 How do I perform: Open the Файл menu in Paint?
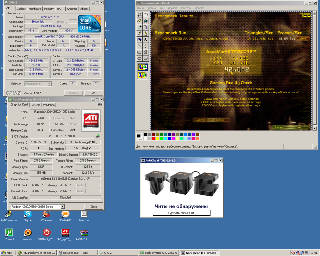click(x=140, y=8)
